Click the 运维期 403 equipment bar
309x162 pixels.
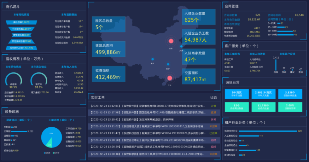[x=12, y=136]
